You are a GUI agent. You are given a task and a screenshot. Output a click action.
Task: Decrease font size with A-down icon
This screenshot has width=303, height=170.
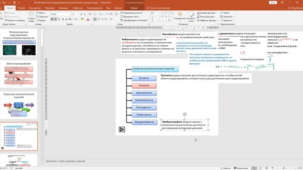85,14
